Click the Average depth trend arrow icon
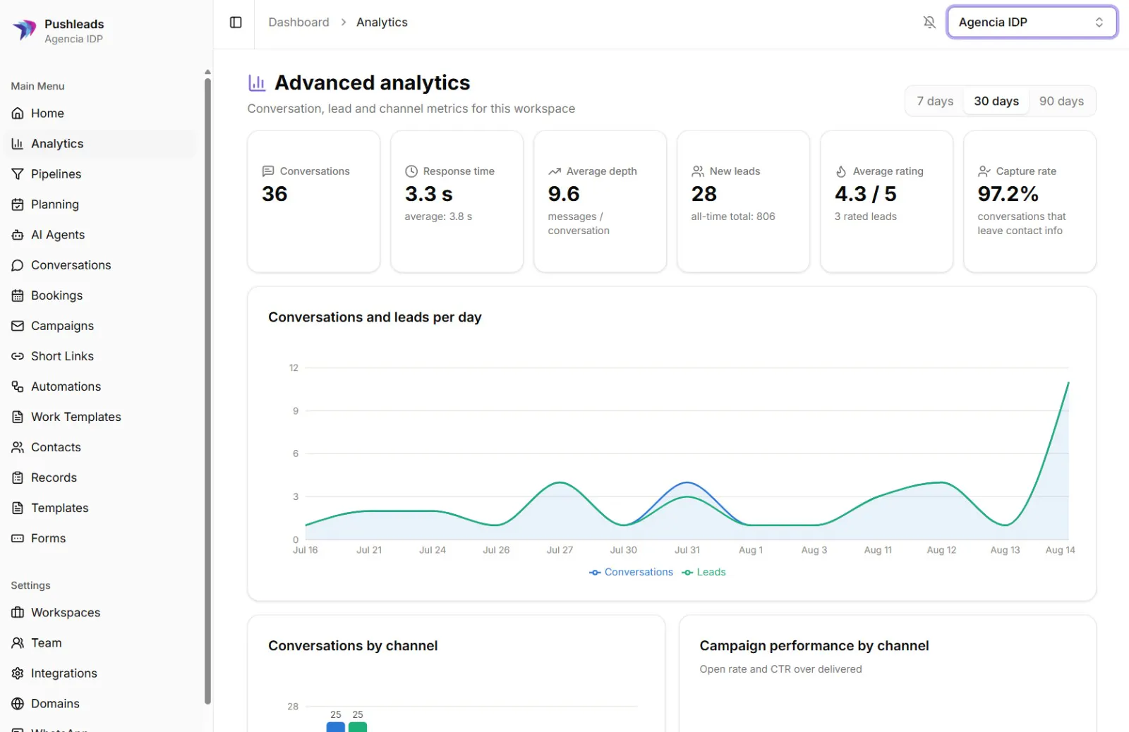 (555, 171)
